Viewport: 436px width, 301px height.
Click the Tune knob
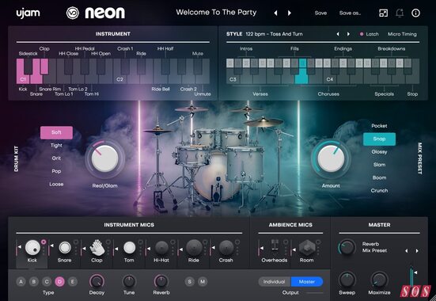129,281
